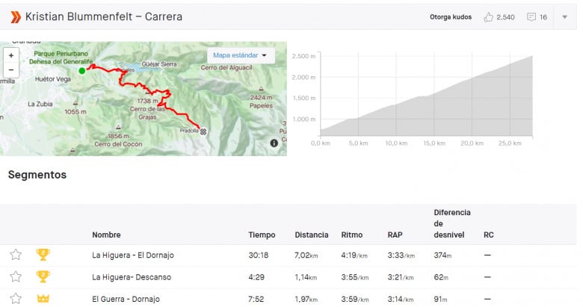Screen dimensions: 583x307
Task: Click the Distancia column header
Action: pyautogui.click(x=312, y=235)
